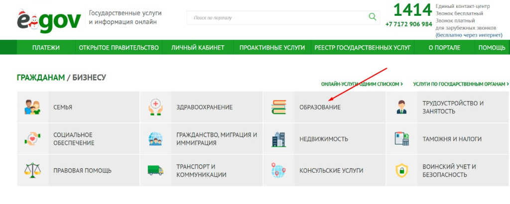
Task: Click the Трудоустройство businessman icon
Action: tap(402, 107)
